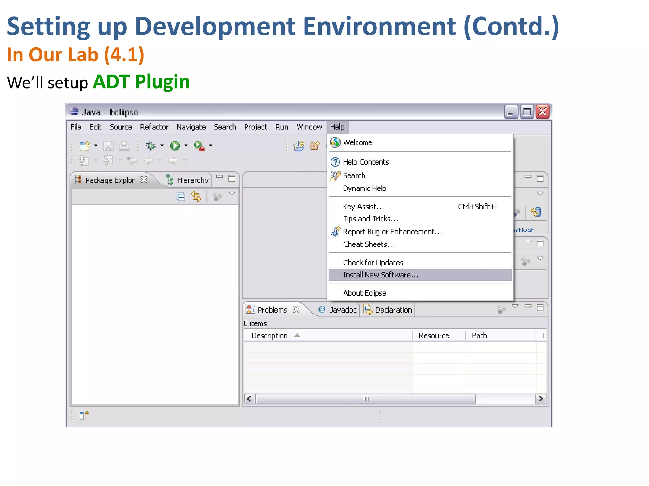Click the Debug bug icon
The width and height of the screenshot is (649, 486).
pyautogui.click(x=151, y=146)
